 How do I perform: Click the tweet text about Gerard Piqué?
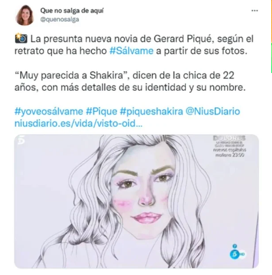click(x=134, y=45)
